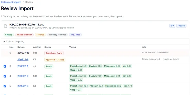This screenshot has height=95, width=191.
Task: Select the '1 locked' status badge
Action: [40, 35]
